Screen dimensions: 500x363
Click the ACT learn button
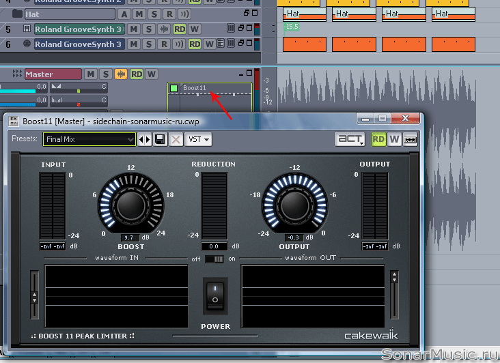(x=351, y=139)
